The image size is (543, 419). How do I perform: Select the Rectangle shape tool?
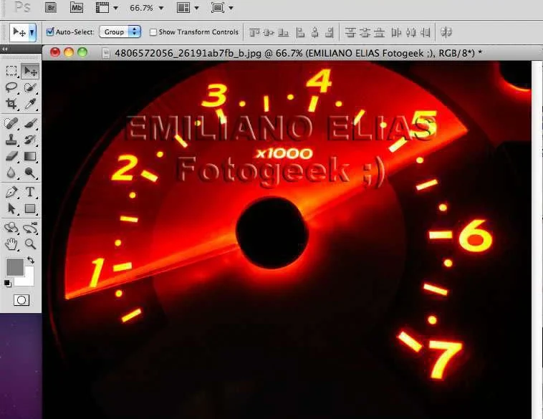[x=30, y=208]
